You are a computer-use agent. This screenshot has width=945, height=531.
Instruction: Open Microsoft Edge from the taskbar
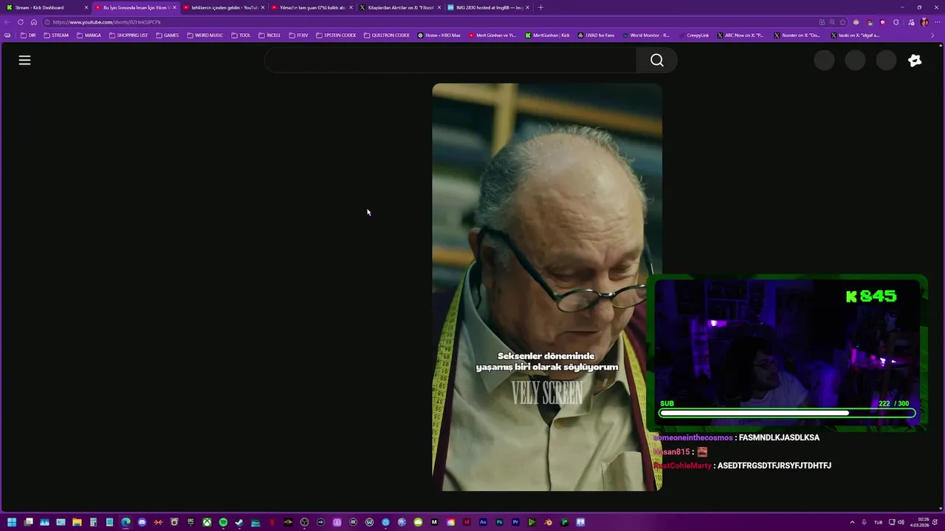126,522
